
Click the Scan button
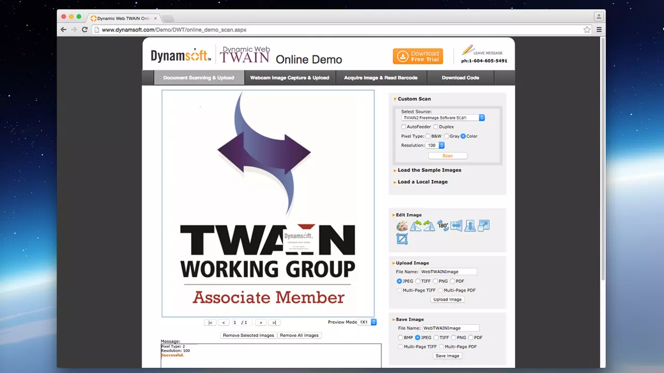[x=447, y=156]
